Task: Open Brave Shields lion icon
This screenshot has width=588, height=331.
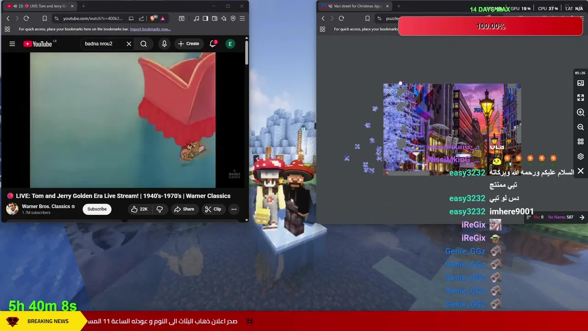Action: tap(153, 18)
